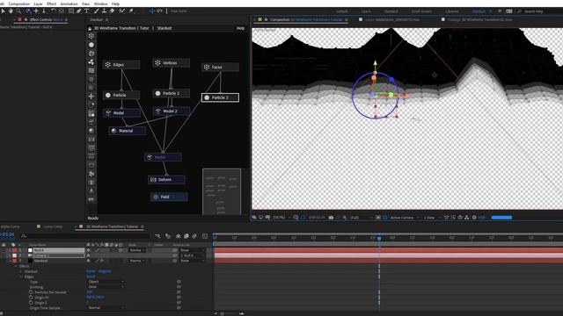Image resolution: width=563 pixels, height=316 pixels.
Task: Click the plus-shaped node icon in Stardust sidebar
Action: [x=91, y=97]
